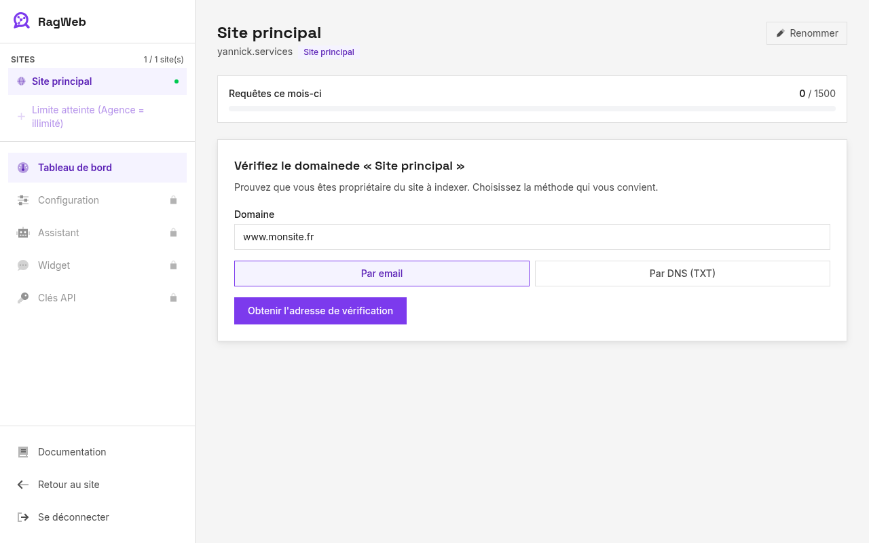Focus the Domaine input field
This screenshot has height=543, width=869.
(x=532, y=237)
